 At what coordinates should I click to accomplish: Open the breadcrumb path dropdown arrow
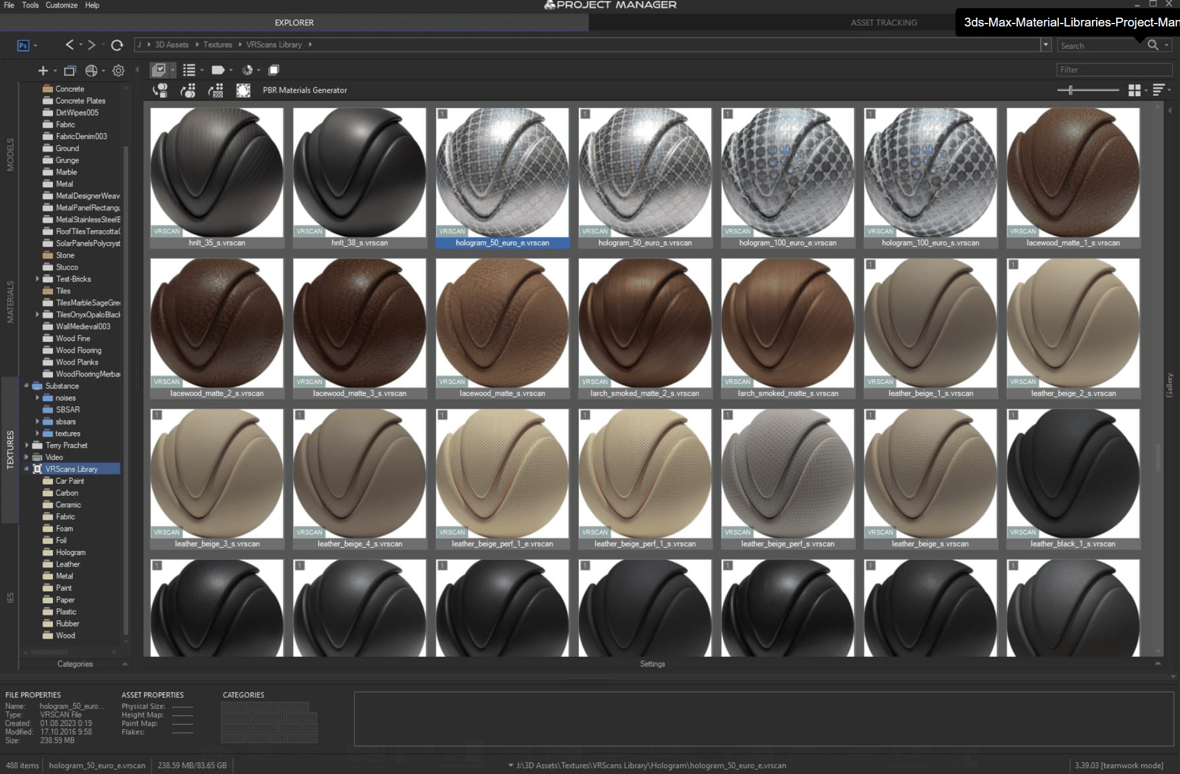(1047, 44)
